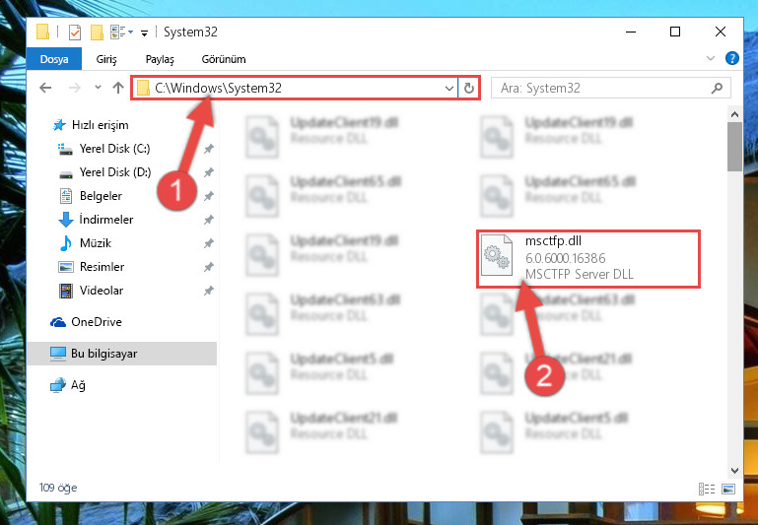758x525 pixels.
Task: Click scrollbar down arrow in file list
Action: click(734, 471)
